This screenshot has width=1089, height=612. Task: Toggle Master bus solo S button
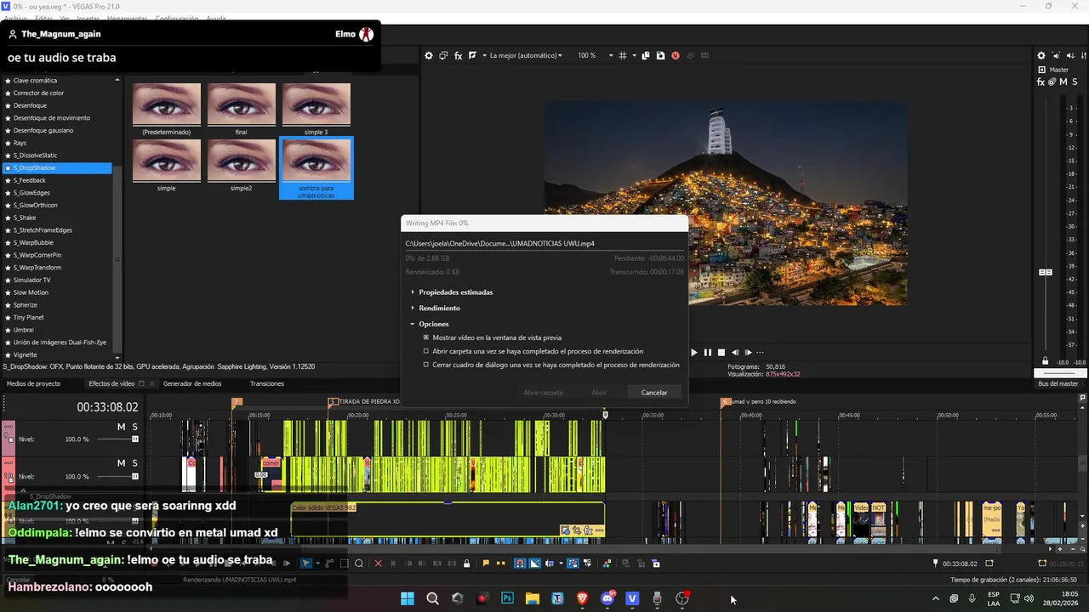click(x=1075, y=82)
